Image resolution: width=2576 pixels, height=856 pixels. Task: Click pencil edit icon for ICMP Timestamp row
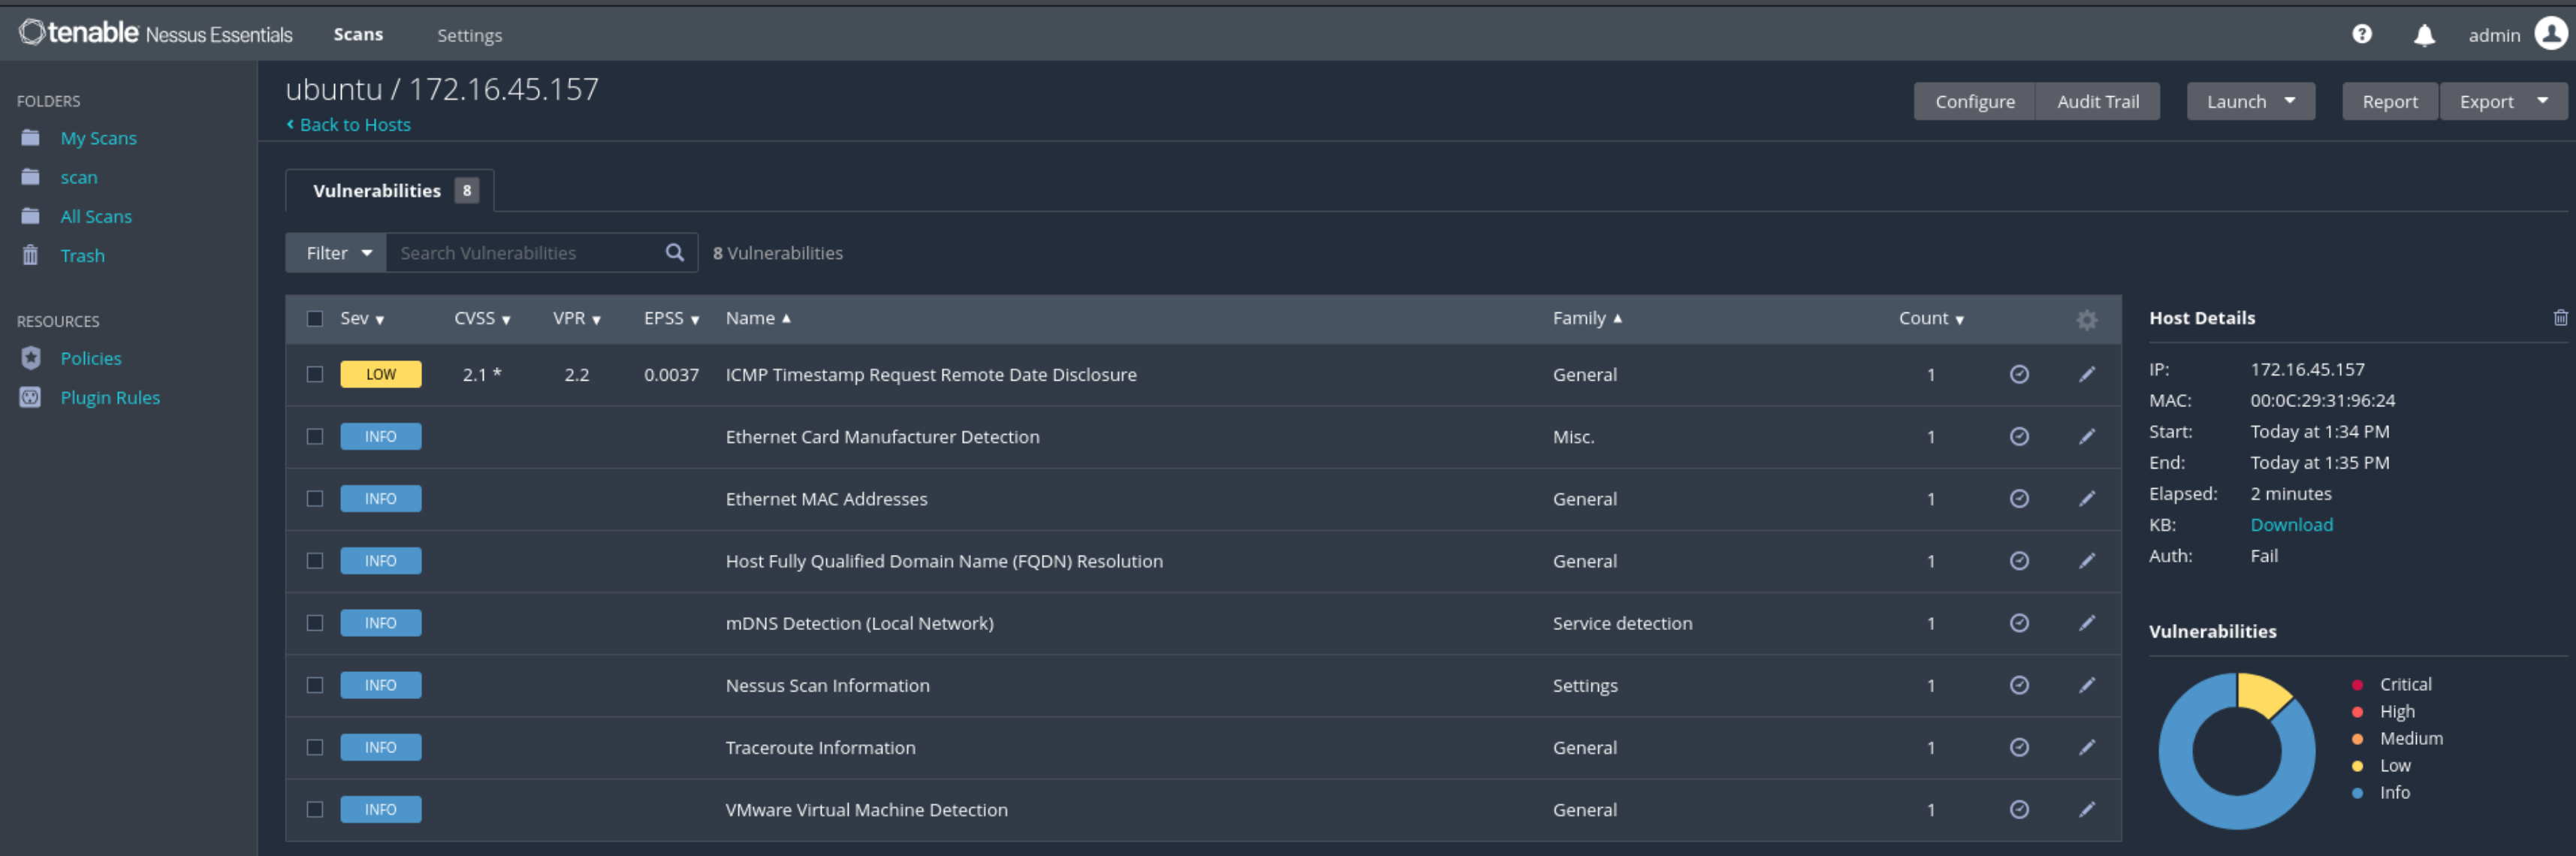(2087, 375)
